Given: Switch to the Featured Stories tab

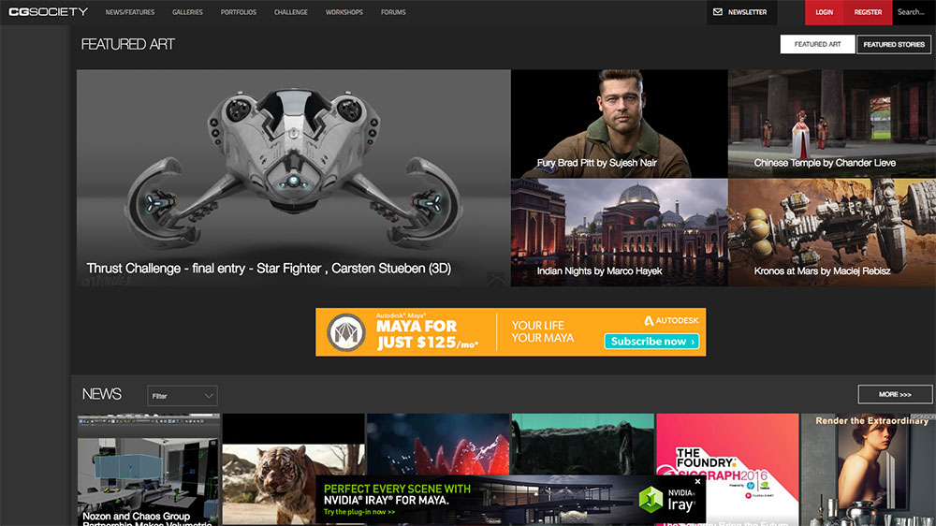Looking at the screenshot, I should pos(894,44).
